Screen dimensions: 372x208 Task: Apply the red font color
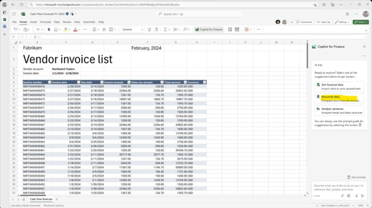(75, 29)
